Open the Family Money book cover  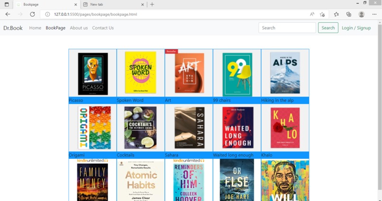point(92,179)
